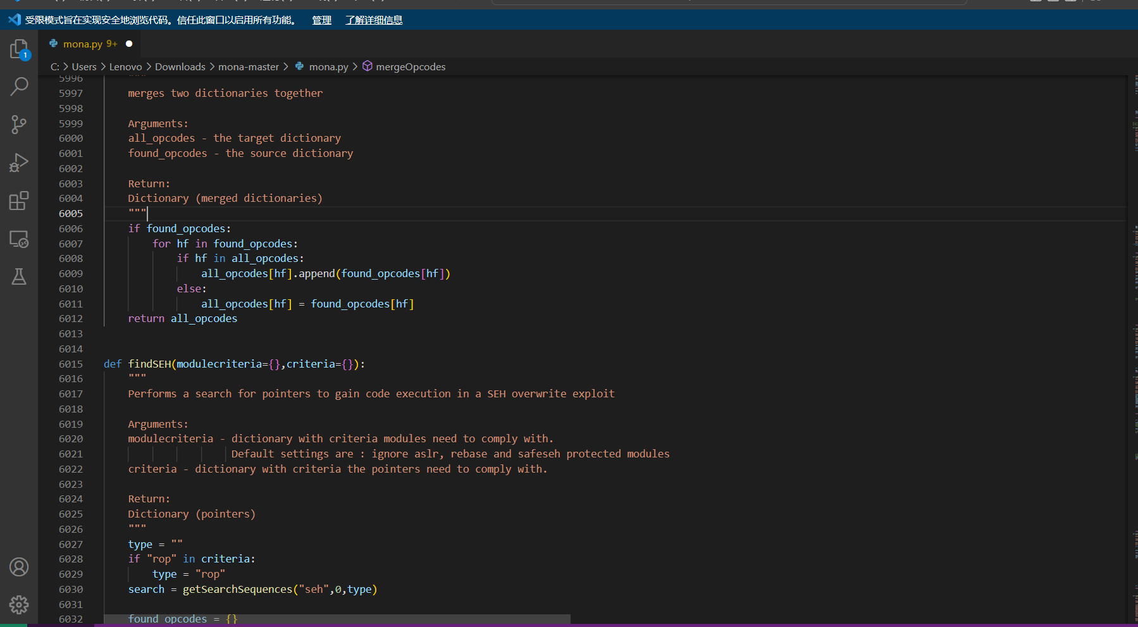Click text 'if "rop" in criteria:'

[192, 559]
